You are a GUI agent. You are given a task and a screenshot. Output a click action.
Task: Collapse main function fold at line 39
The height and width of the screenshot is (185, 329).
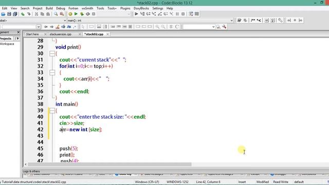(x=52, y=110)
